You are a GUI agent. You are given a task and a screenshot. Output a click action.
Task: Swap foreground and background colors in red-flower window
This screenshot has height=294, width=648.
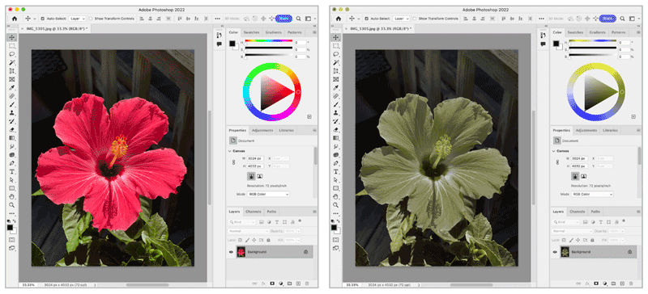(15, 221)
